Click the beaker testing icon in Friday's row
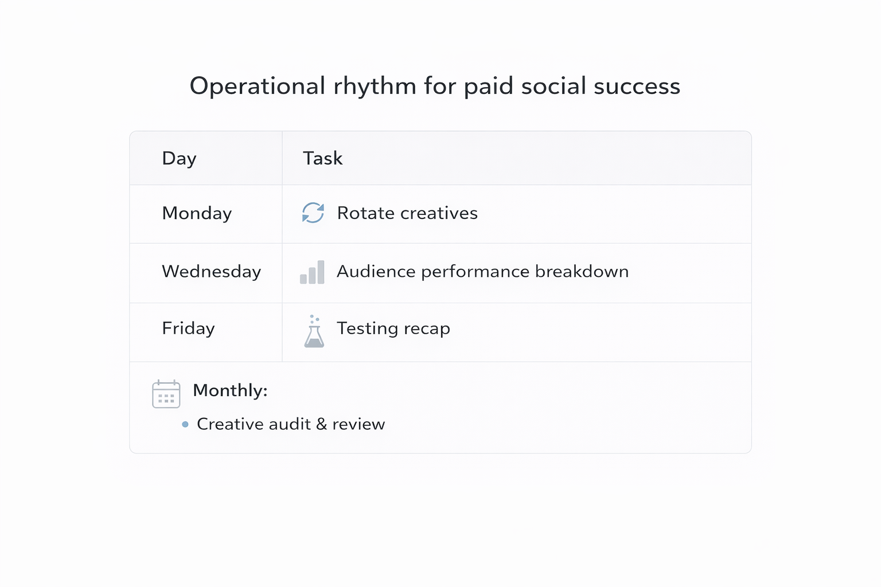881x587 pixels. (314, 331)
